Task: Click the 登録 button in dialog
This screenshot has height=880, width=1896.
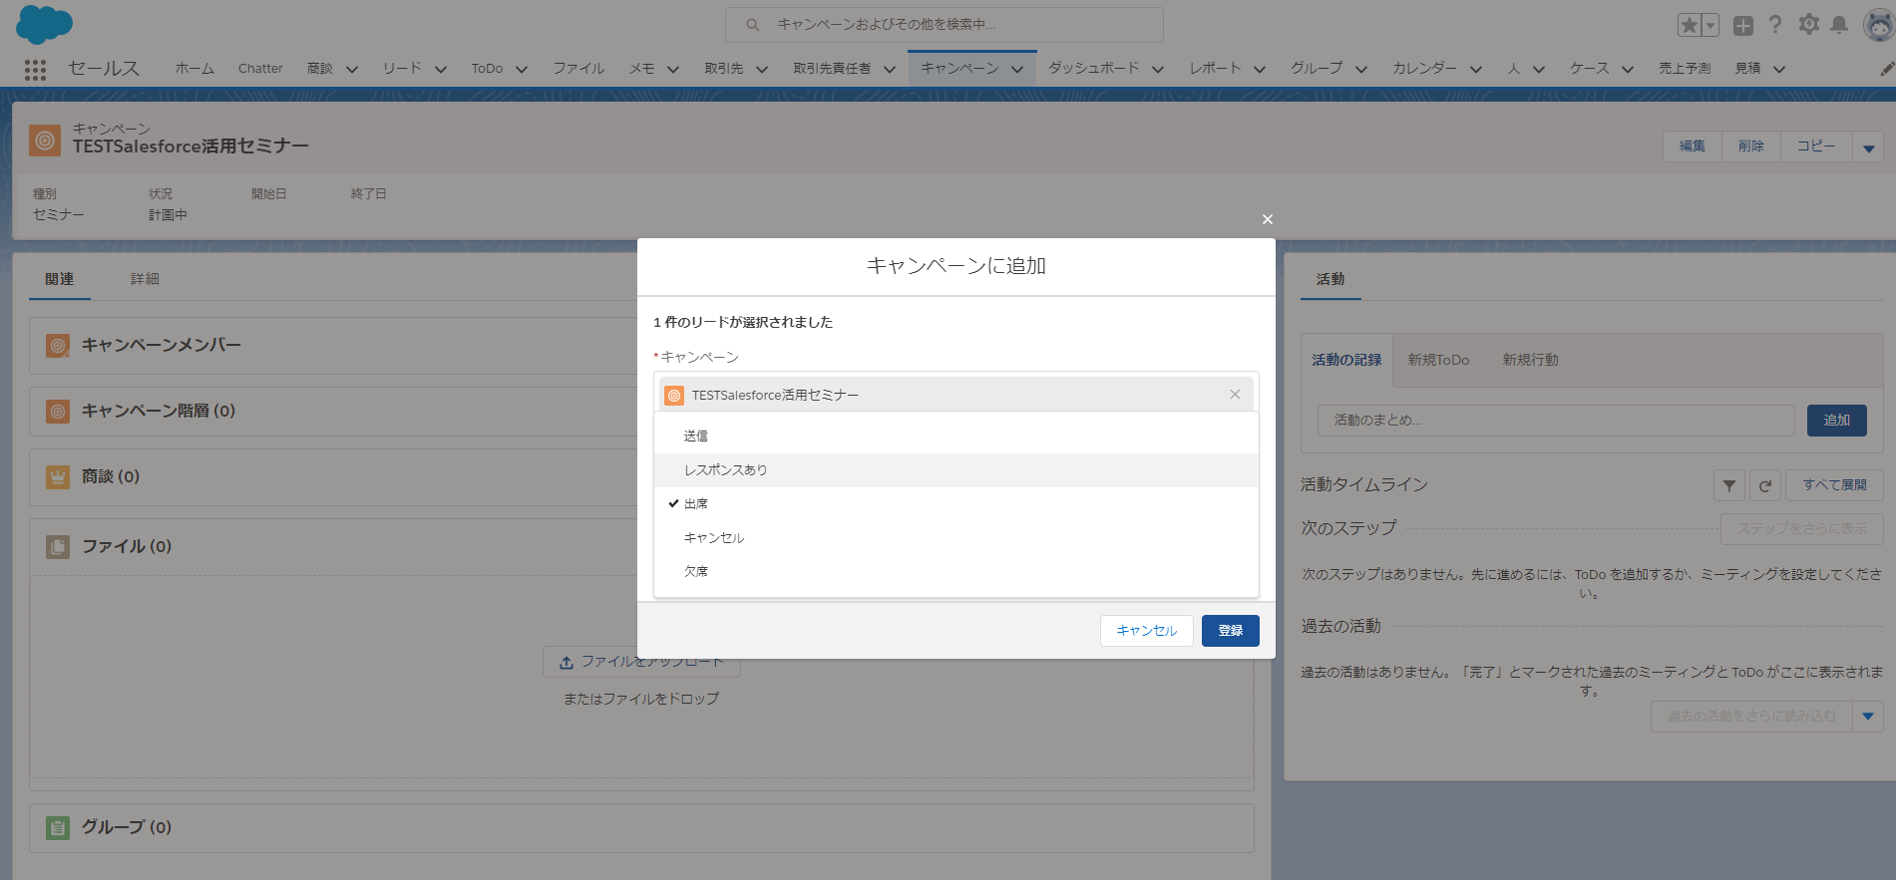Action: (x=1230, y=631)
